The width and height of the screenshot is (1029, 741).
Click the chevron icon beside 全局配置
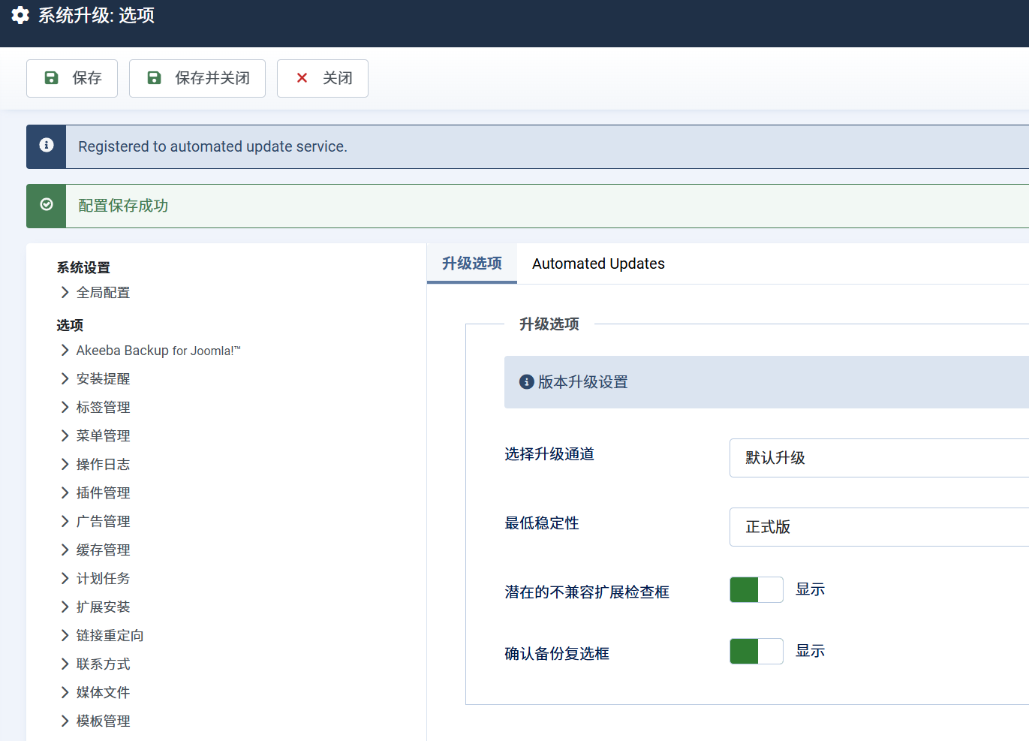click(x=65, y=293)
